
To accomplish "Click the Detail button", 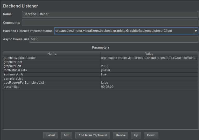I will (50, 135).
